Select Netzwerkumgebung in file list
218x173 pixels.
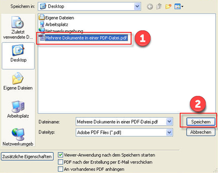[61, 31]
